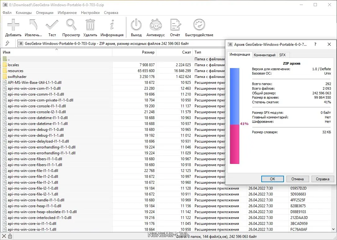Open the Информация toolbar icon
Image resolution: width=337 pixels, height=240 pixels.
(112, 25)
